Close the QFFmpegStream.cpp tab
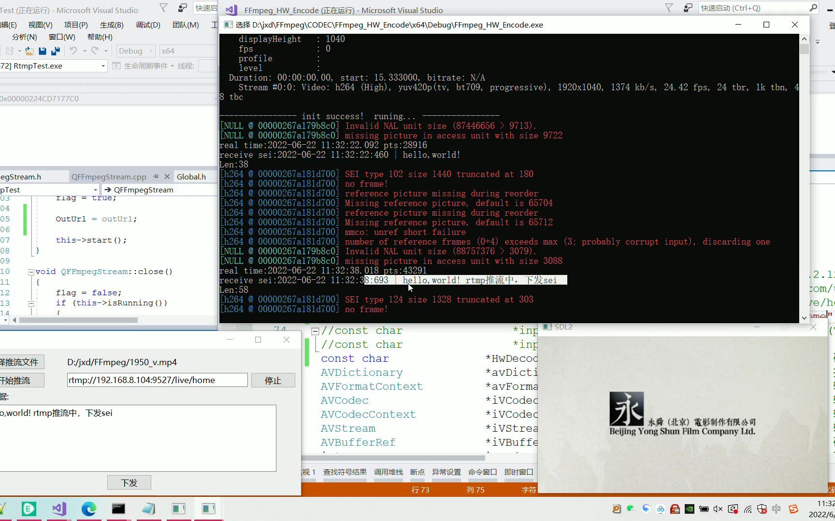 [x=167, y=177]
